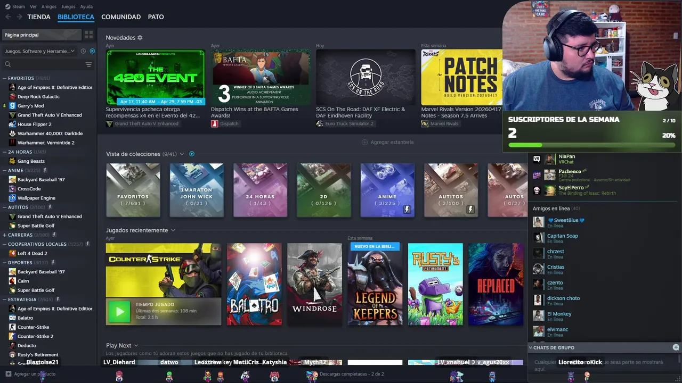Toggle the play filter beside Vista de colecciones
Image resolution: width=682 pixels, height=383 pixels.
[192, 154]
